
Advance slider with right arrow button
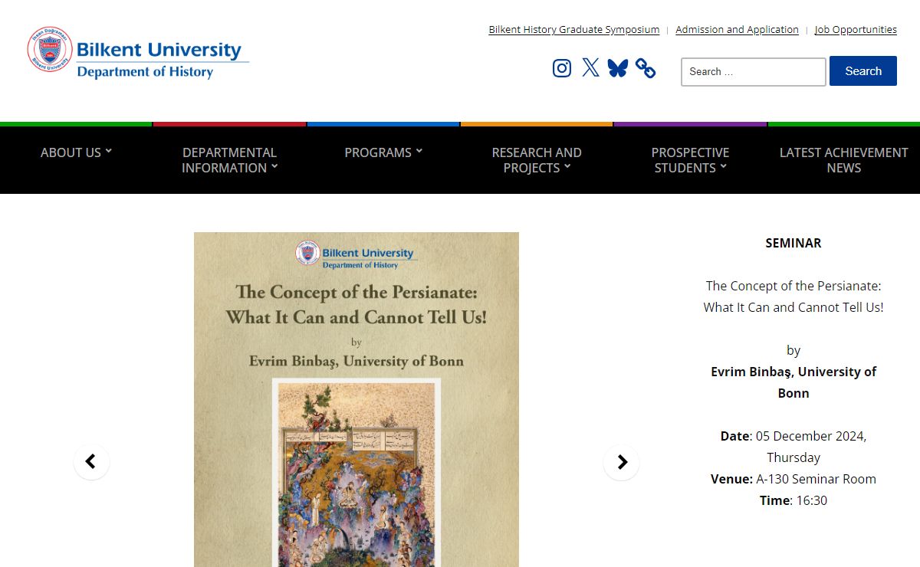point(621,462)
